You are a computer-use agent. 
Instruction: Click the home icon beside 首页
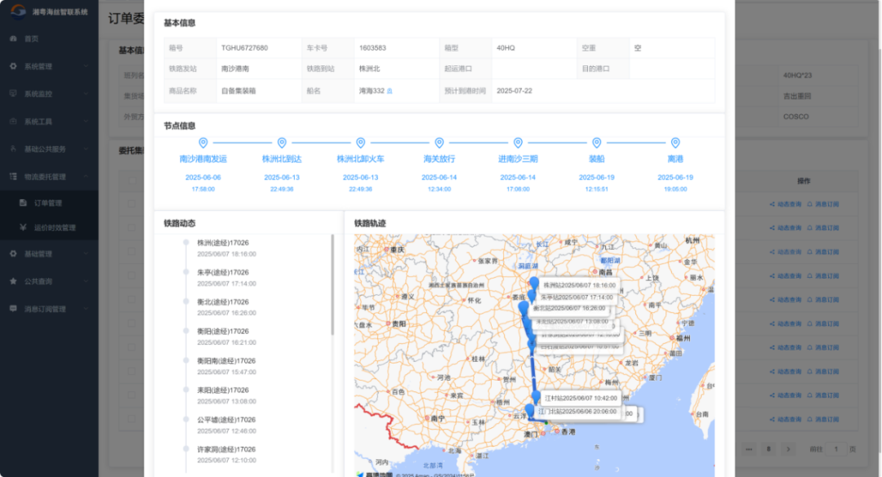(x=13, y=38)
